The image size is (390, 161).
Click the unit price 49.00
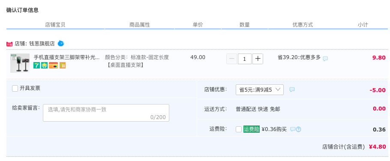(198, 57)
